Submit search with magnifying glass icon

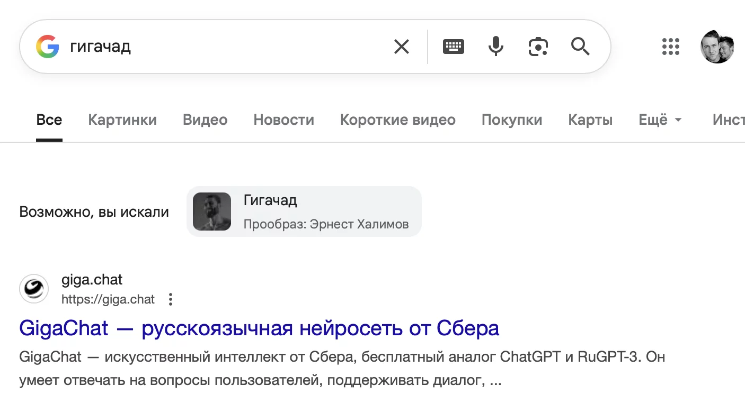tap(580, 47)
